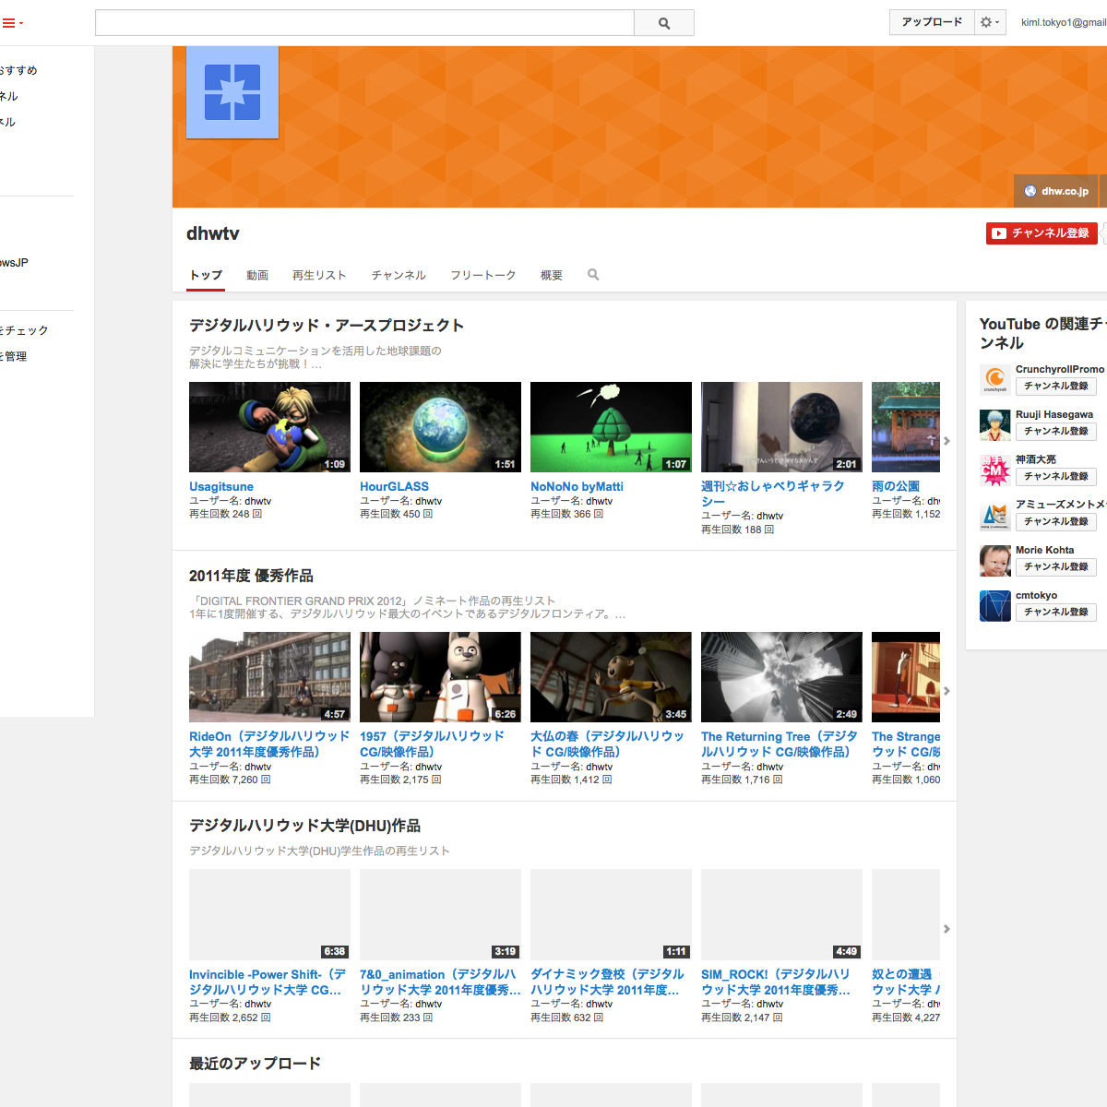Open the kiml.tokyo1 account menu
The height and width of the screenshot is (1107, 1107).
(1064, 22)
